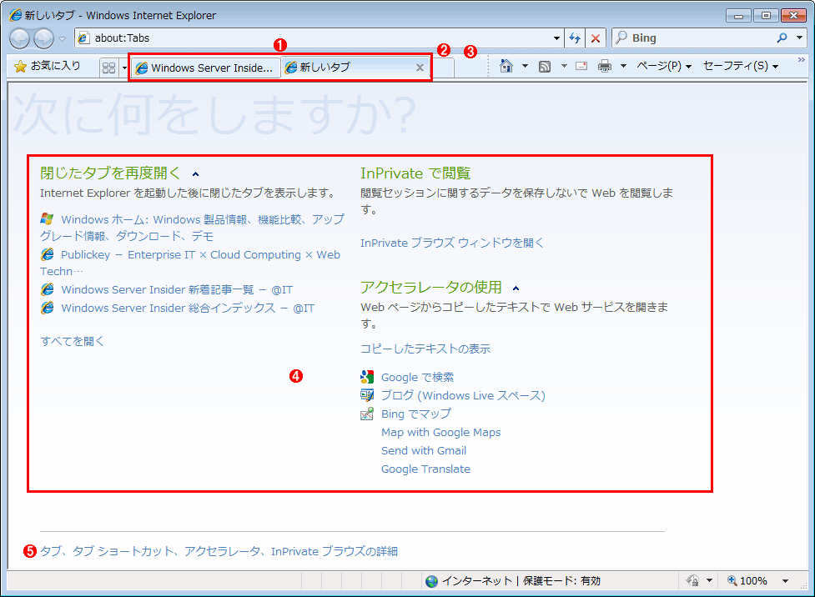Viewport: 815px width, 597px height.
Task: Open the セーフティ(S) menu
Action: (741, 66)
